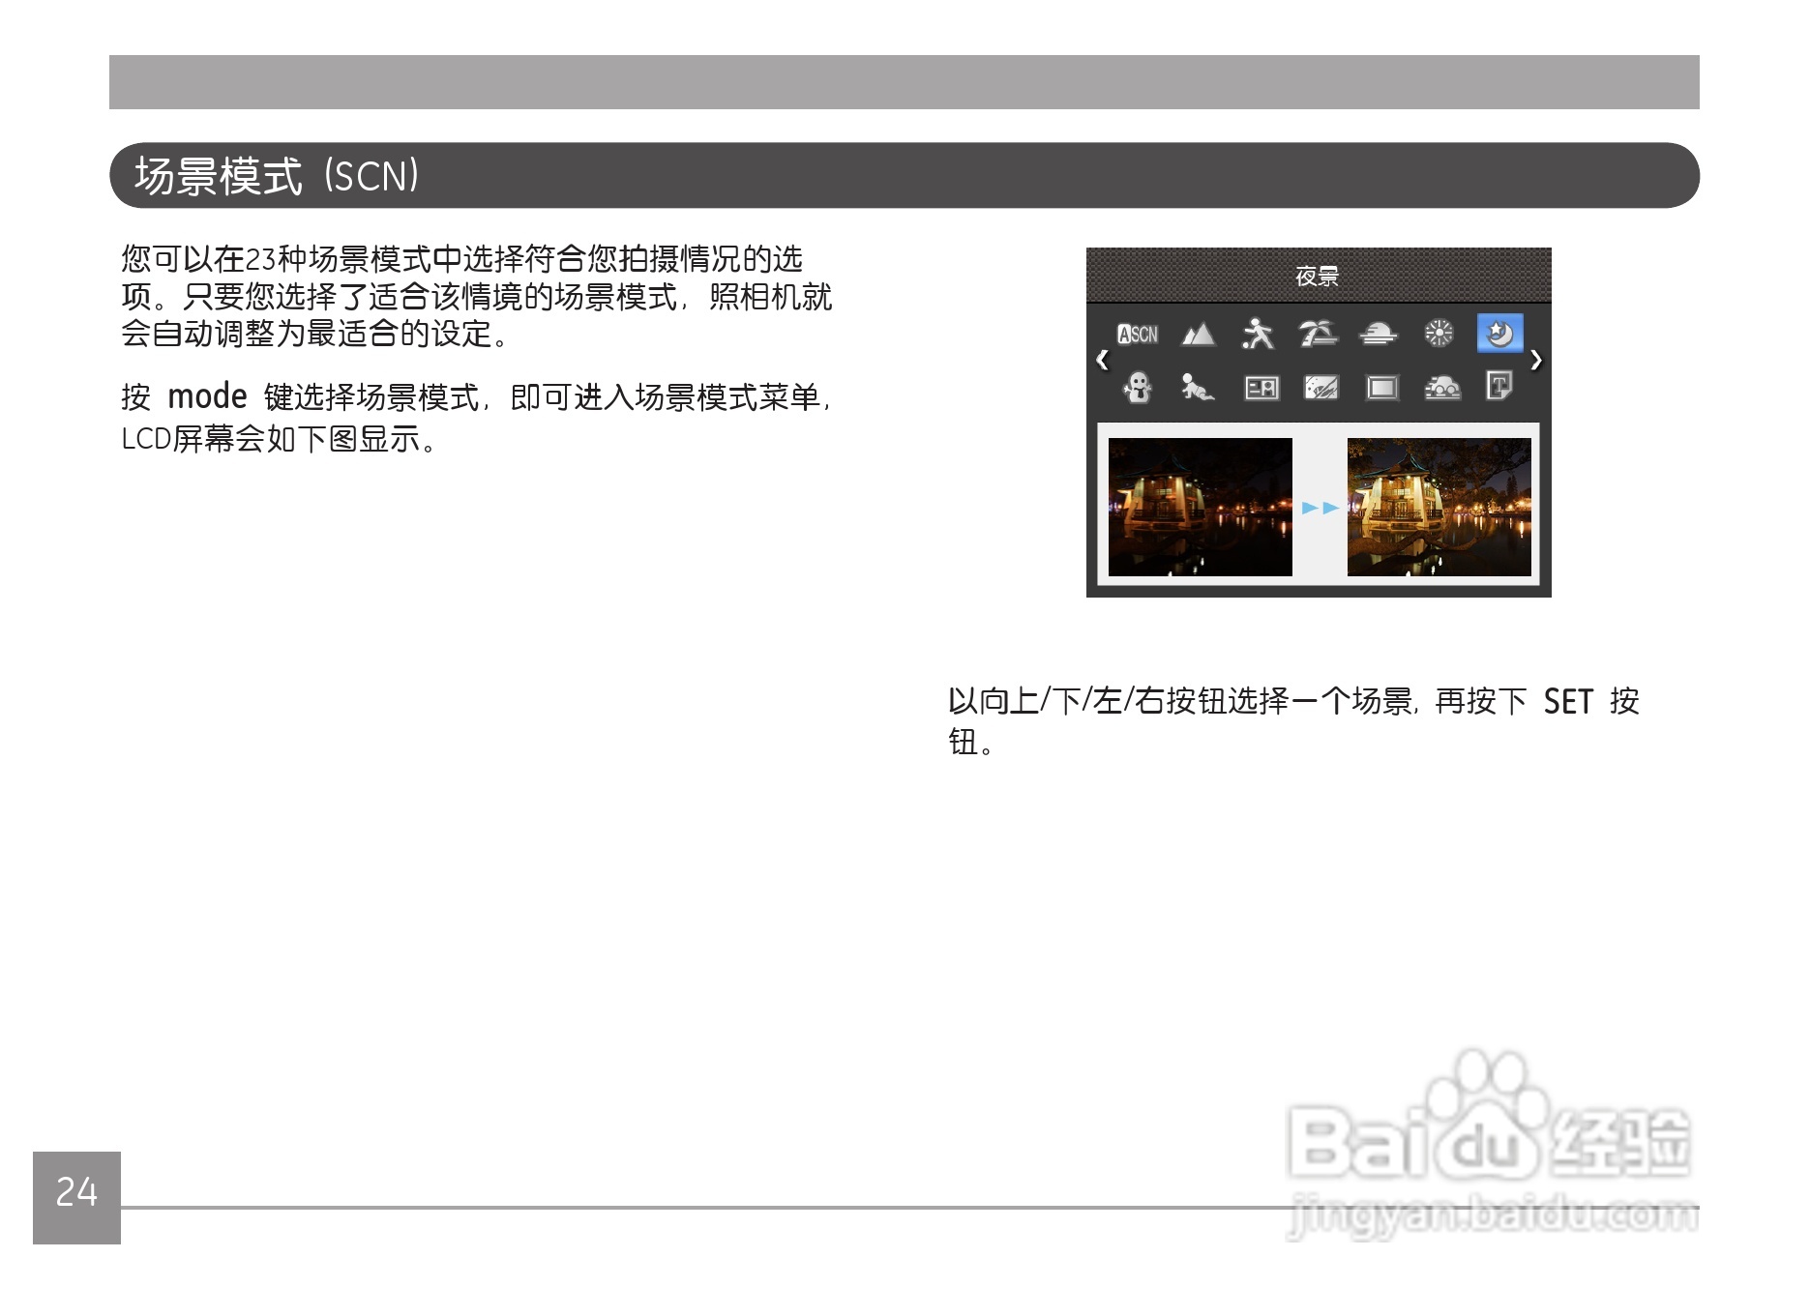
Task: Click the word SET in the instructions
Action: coord(1568,701)
